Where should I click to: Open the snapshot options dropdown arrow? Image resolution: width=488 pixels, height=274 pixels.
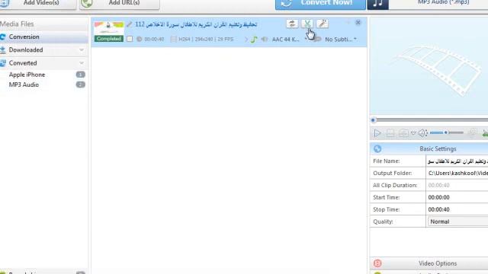tap(413, 133)
